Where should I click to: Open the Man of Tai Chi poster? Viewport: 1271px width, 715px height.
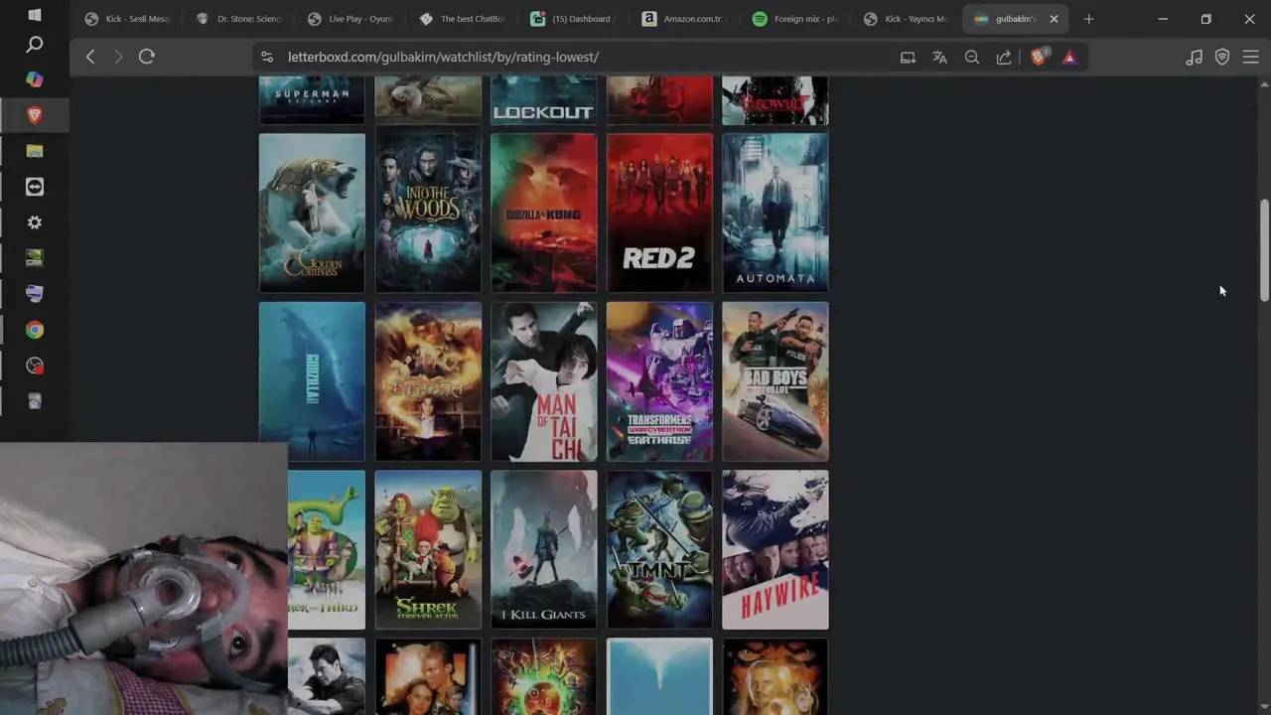click(x=544, y=381)
